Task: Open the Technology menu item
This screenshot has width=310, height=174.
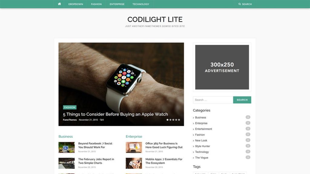Action: [141, 4]
